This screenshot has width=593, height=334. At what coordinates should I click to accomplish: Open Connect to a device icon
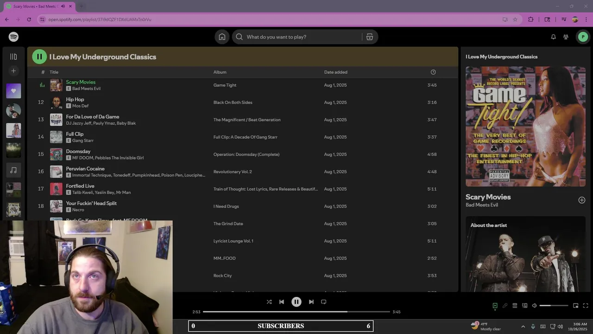(525, 306)
